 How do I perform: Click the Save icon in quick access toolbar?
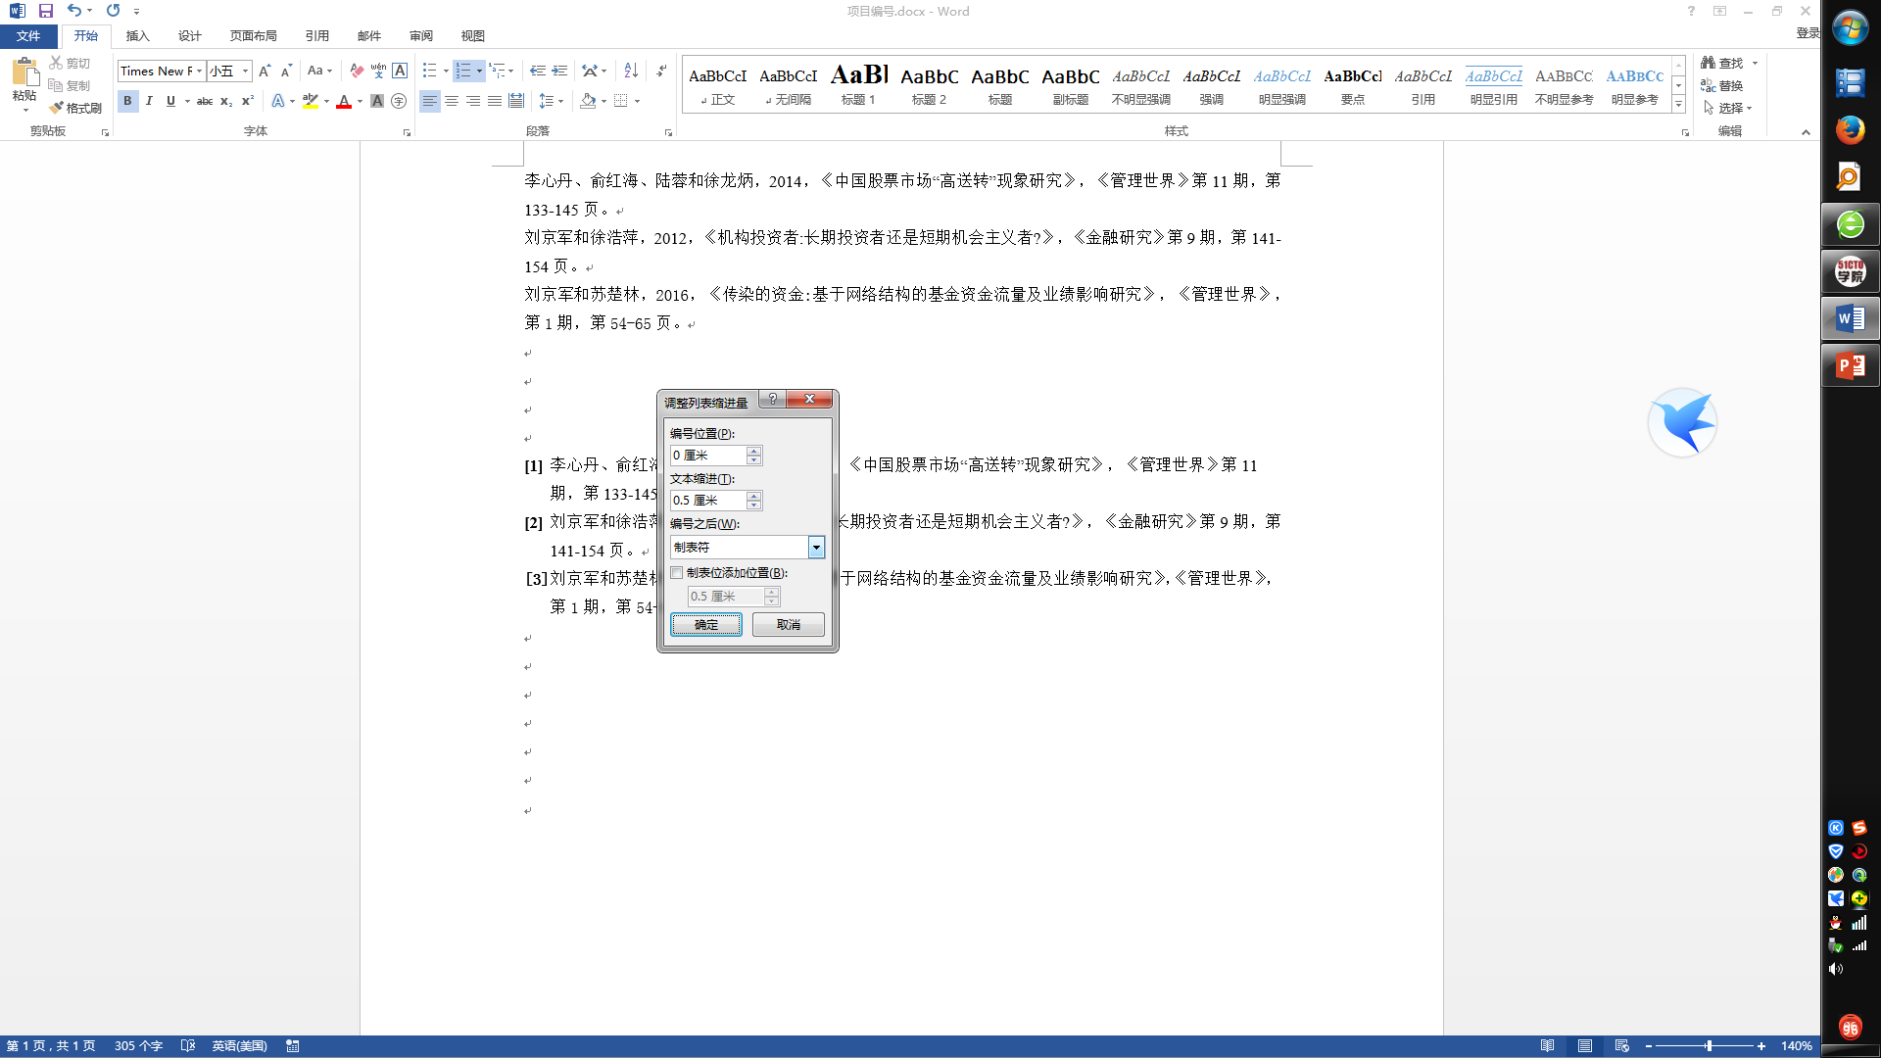(46, 11)
